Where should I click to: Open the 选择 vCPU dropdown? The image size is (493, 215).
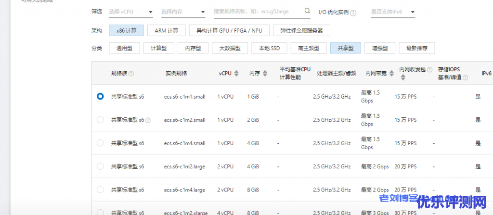coord(131,12)
